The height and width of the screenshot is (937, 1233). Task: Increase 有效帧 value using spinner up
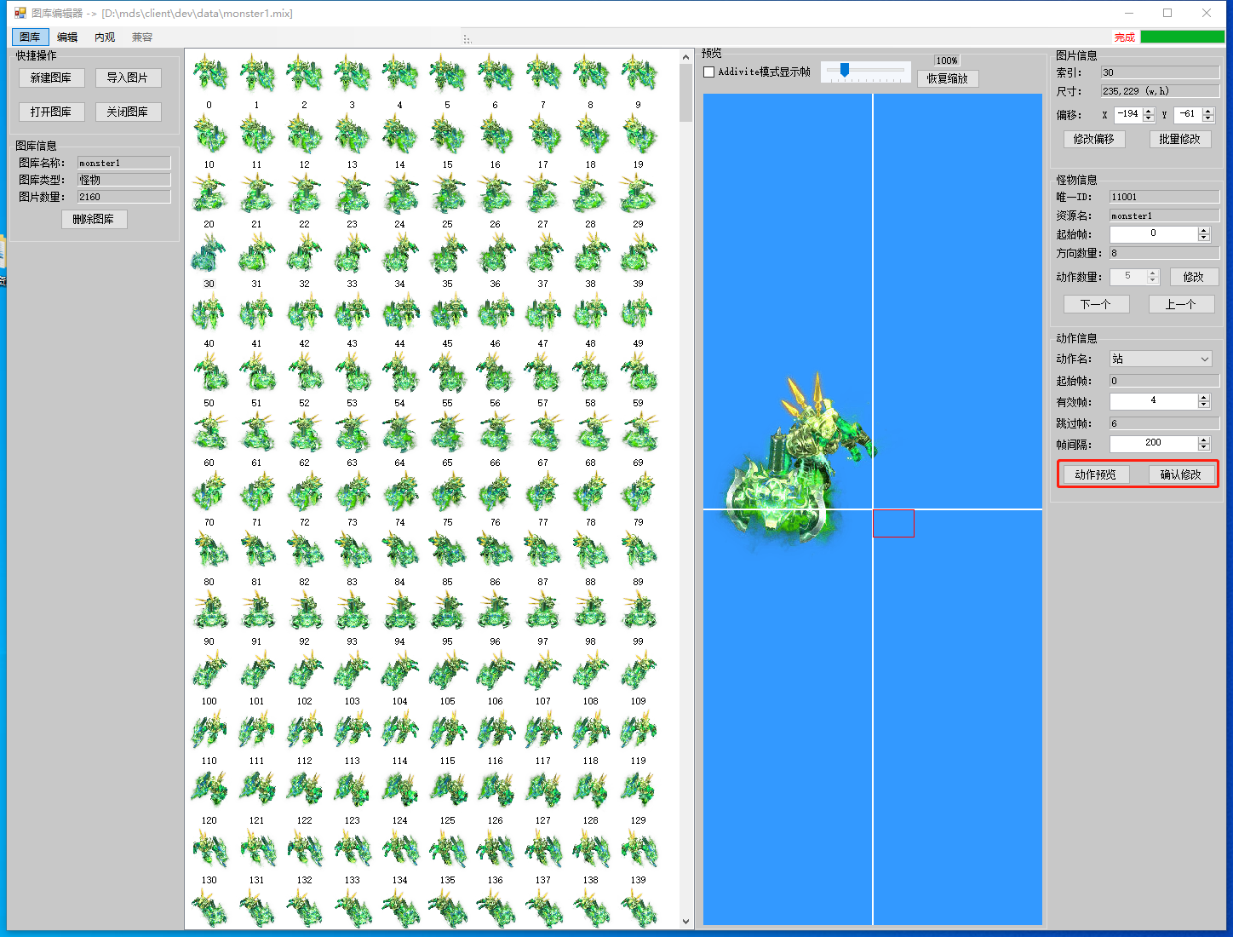click(1203, 398)
